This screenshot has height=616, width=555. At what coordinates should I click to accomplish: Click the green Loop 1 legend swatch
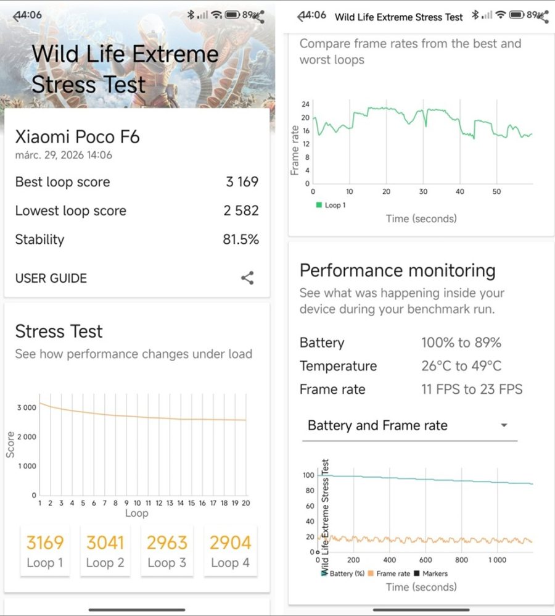pyautogui.click(x=319, y=205)
